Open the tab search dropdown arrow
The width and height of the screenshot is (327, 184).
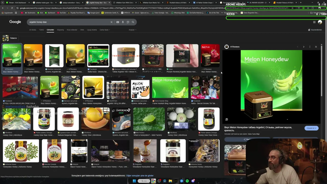pos(3,3)
